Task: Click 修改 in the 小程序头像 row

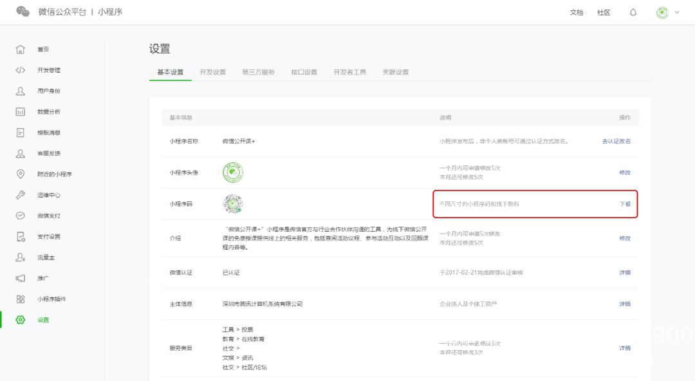Action: coord(625,172)
